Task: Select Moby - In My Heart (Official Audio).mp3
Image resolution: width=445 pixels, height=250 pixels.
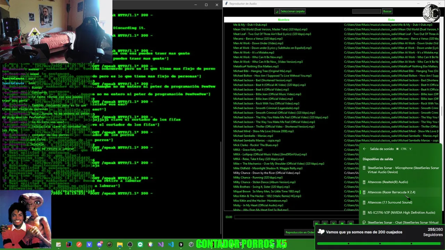Action: [258, 205]
